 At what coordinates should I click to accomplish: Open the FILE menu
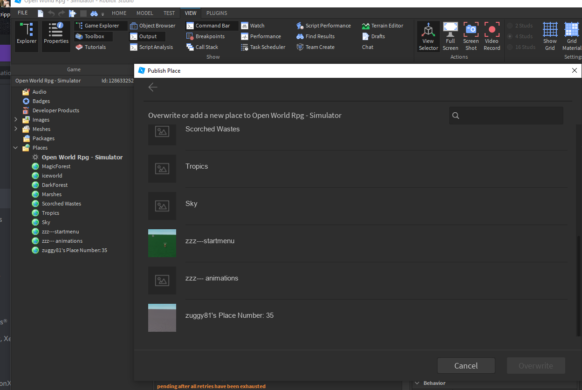click(22, 13)
